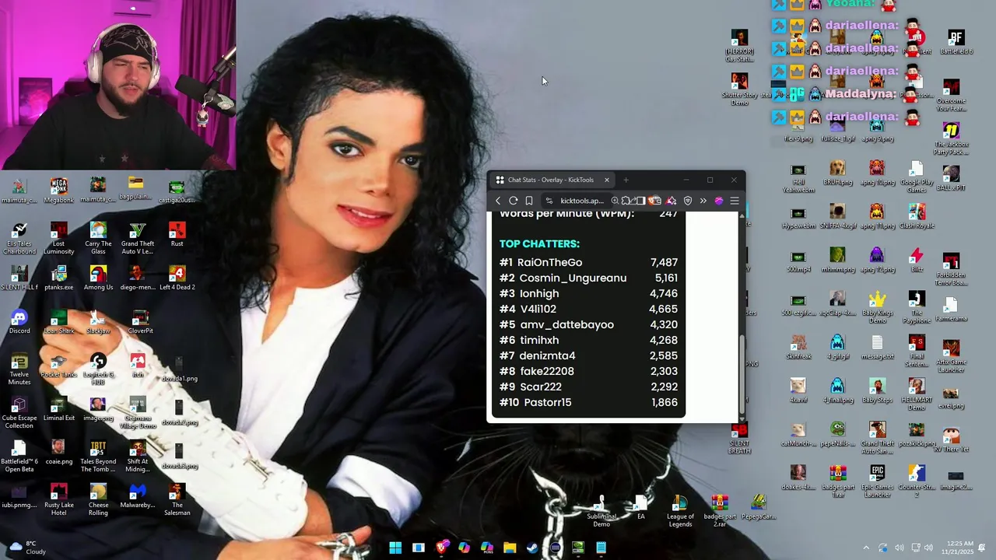Open the CloverPit desktop shortcut

[140, 322]
